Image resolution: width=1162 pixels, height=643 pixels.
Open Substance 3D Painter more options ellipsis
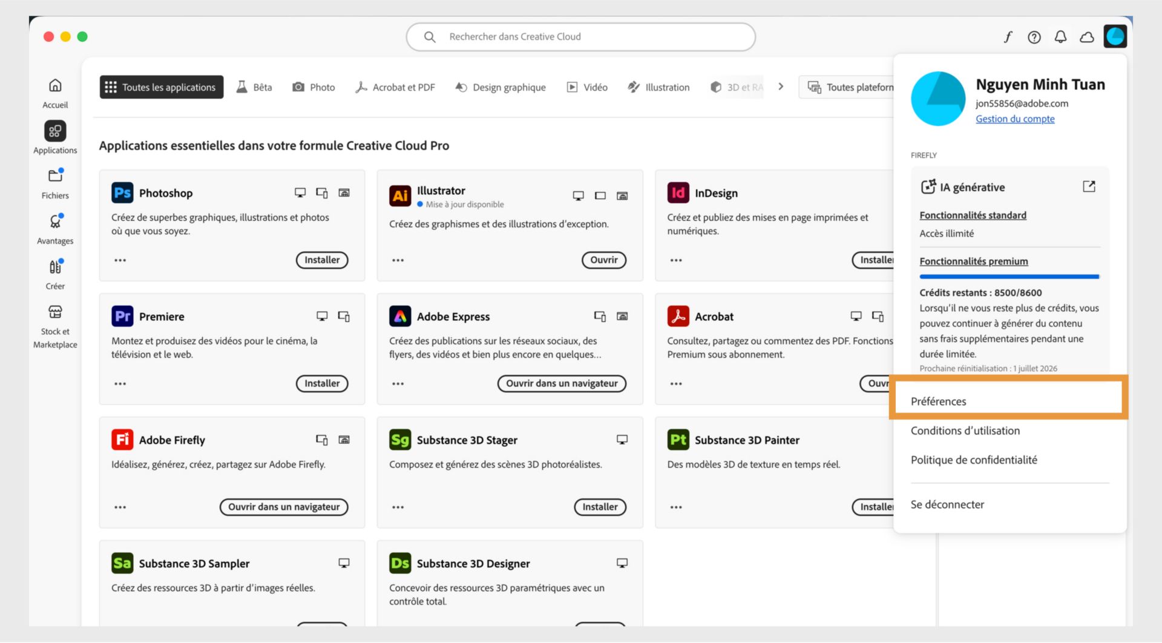pos(676,507)
